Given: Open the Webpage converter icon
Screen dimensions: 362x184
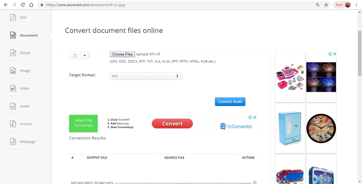Looking at the screenshot, I should (13, 141).
